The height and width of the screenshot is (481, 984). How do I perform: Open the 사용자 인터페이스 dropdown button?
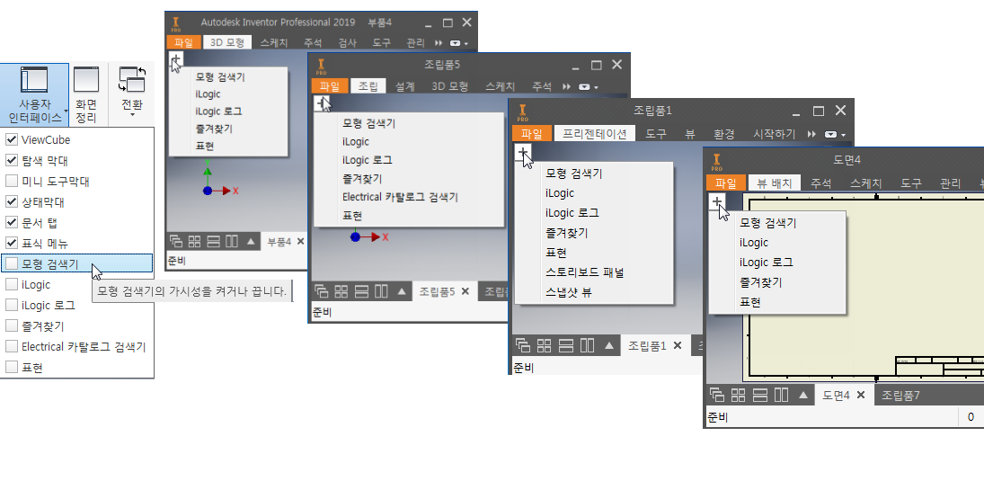click(34, 94)
